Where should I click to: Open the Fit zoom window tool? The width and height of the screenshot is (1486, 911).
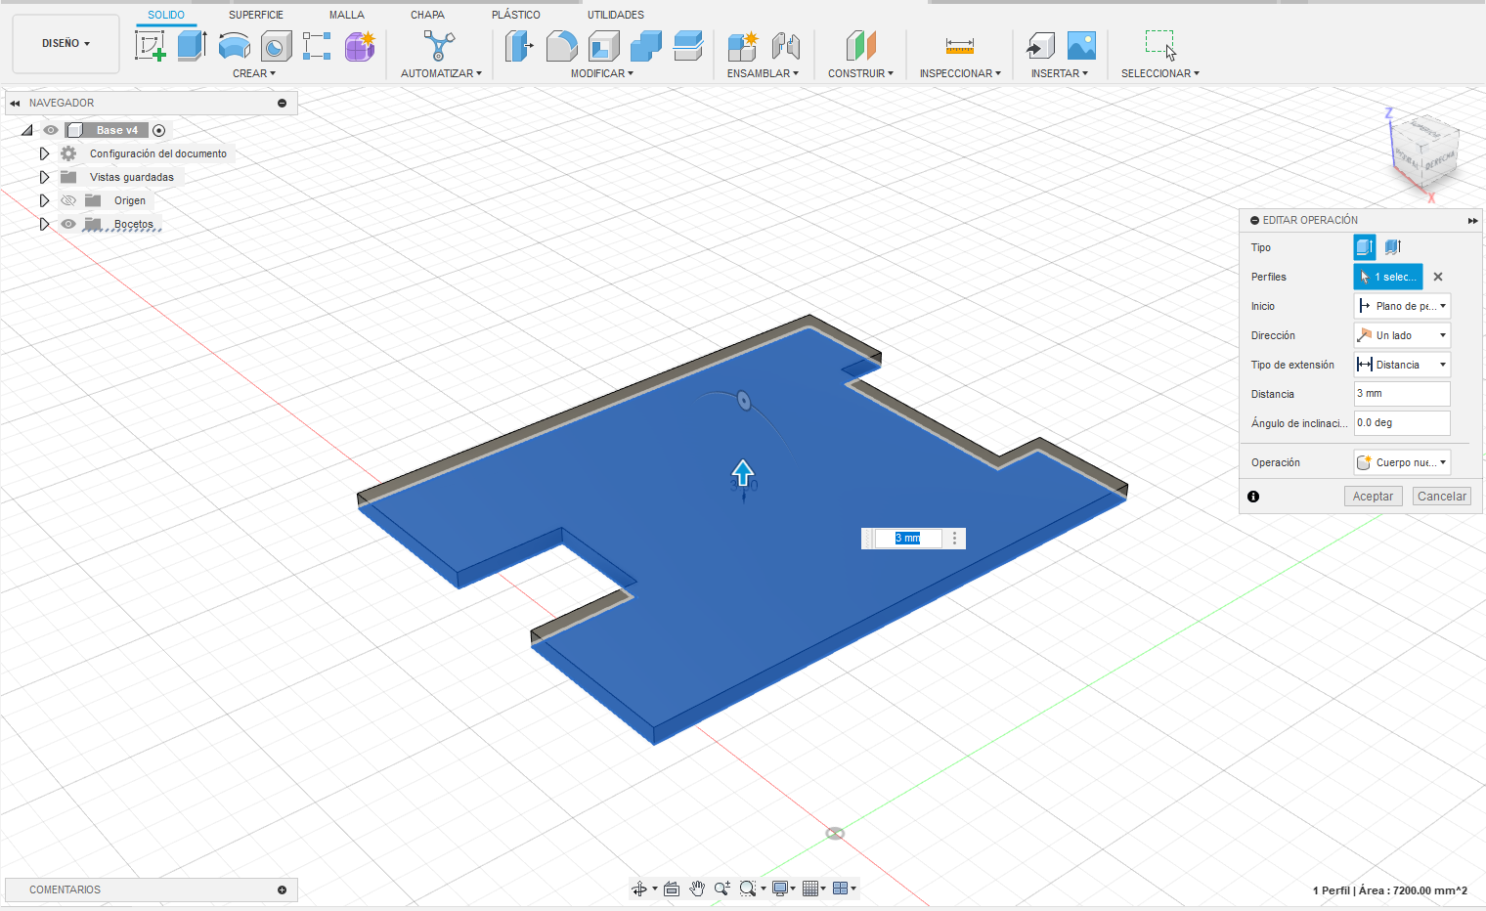[x=748, y=889]
